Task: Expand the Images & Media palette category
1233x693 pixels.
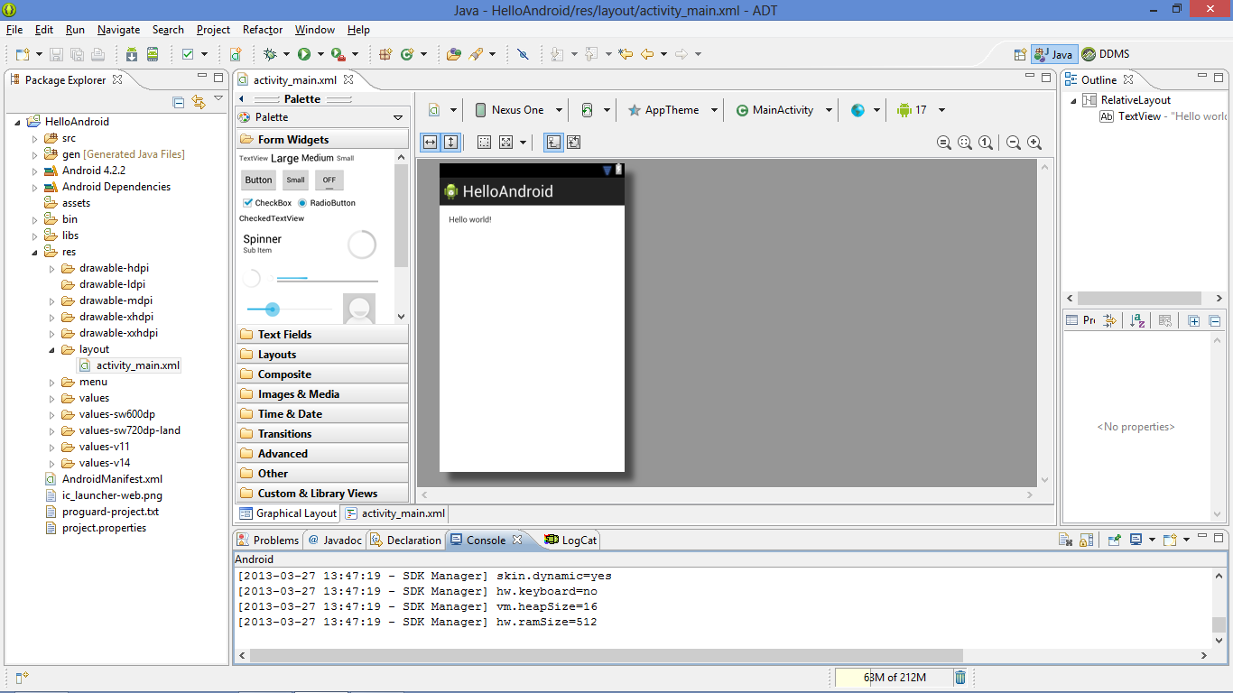Action: [322, 393]
